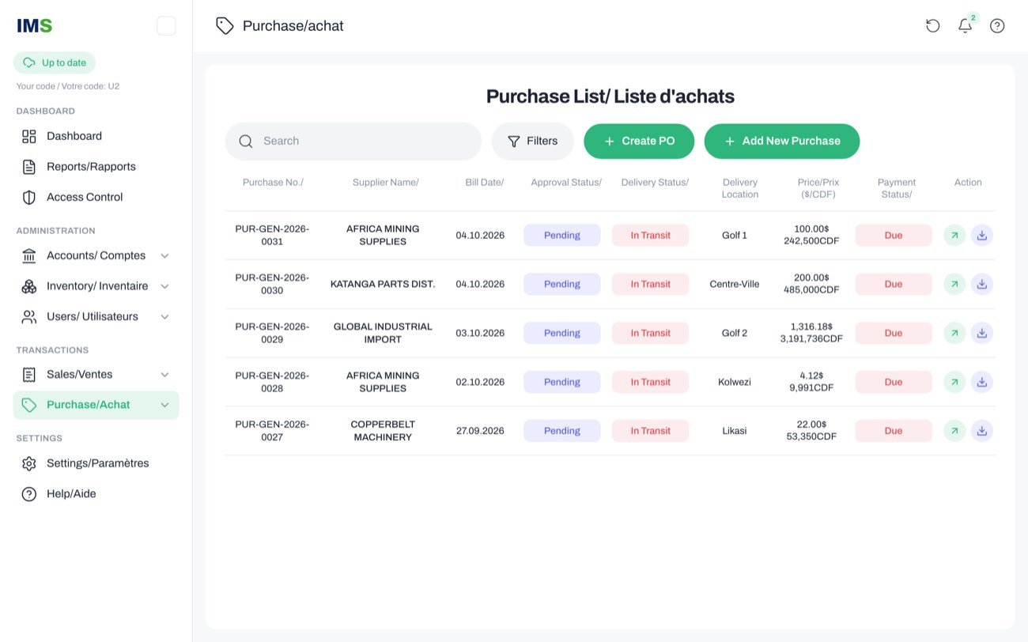Viewport: 1028px width, 642px height.
Task: Click the Search input field
Action: pos(353,142)
